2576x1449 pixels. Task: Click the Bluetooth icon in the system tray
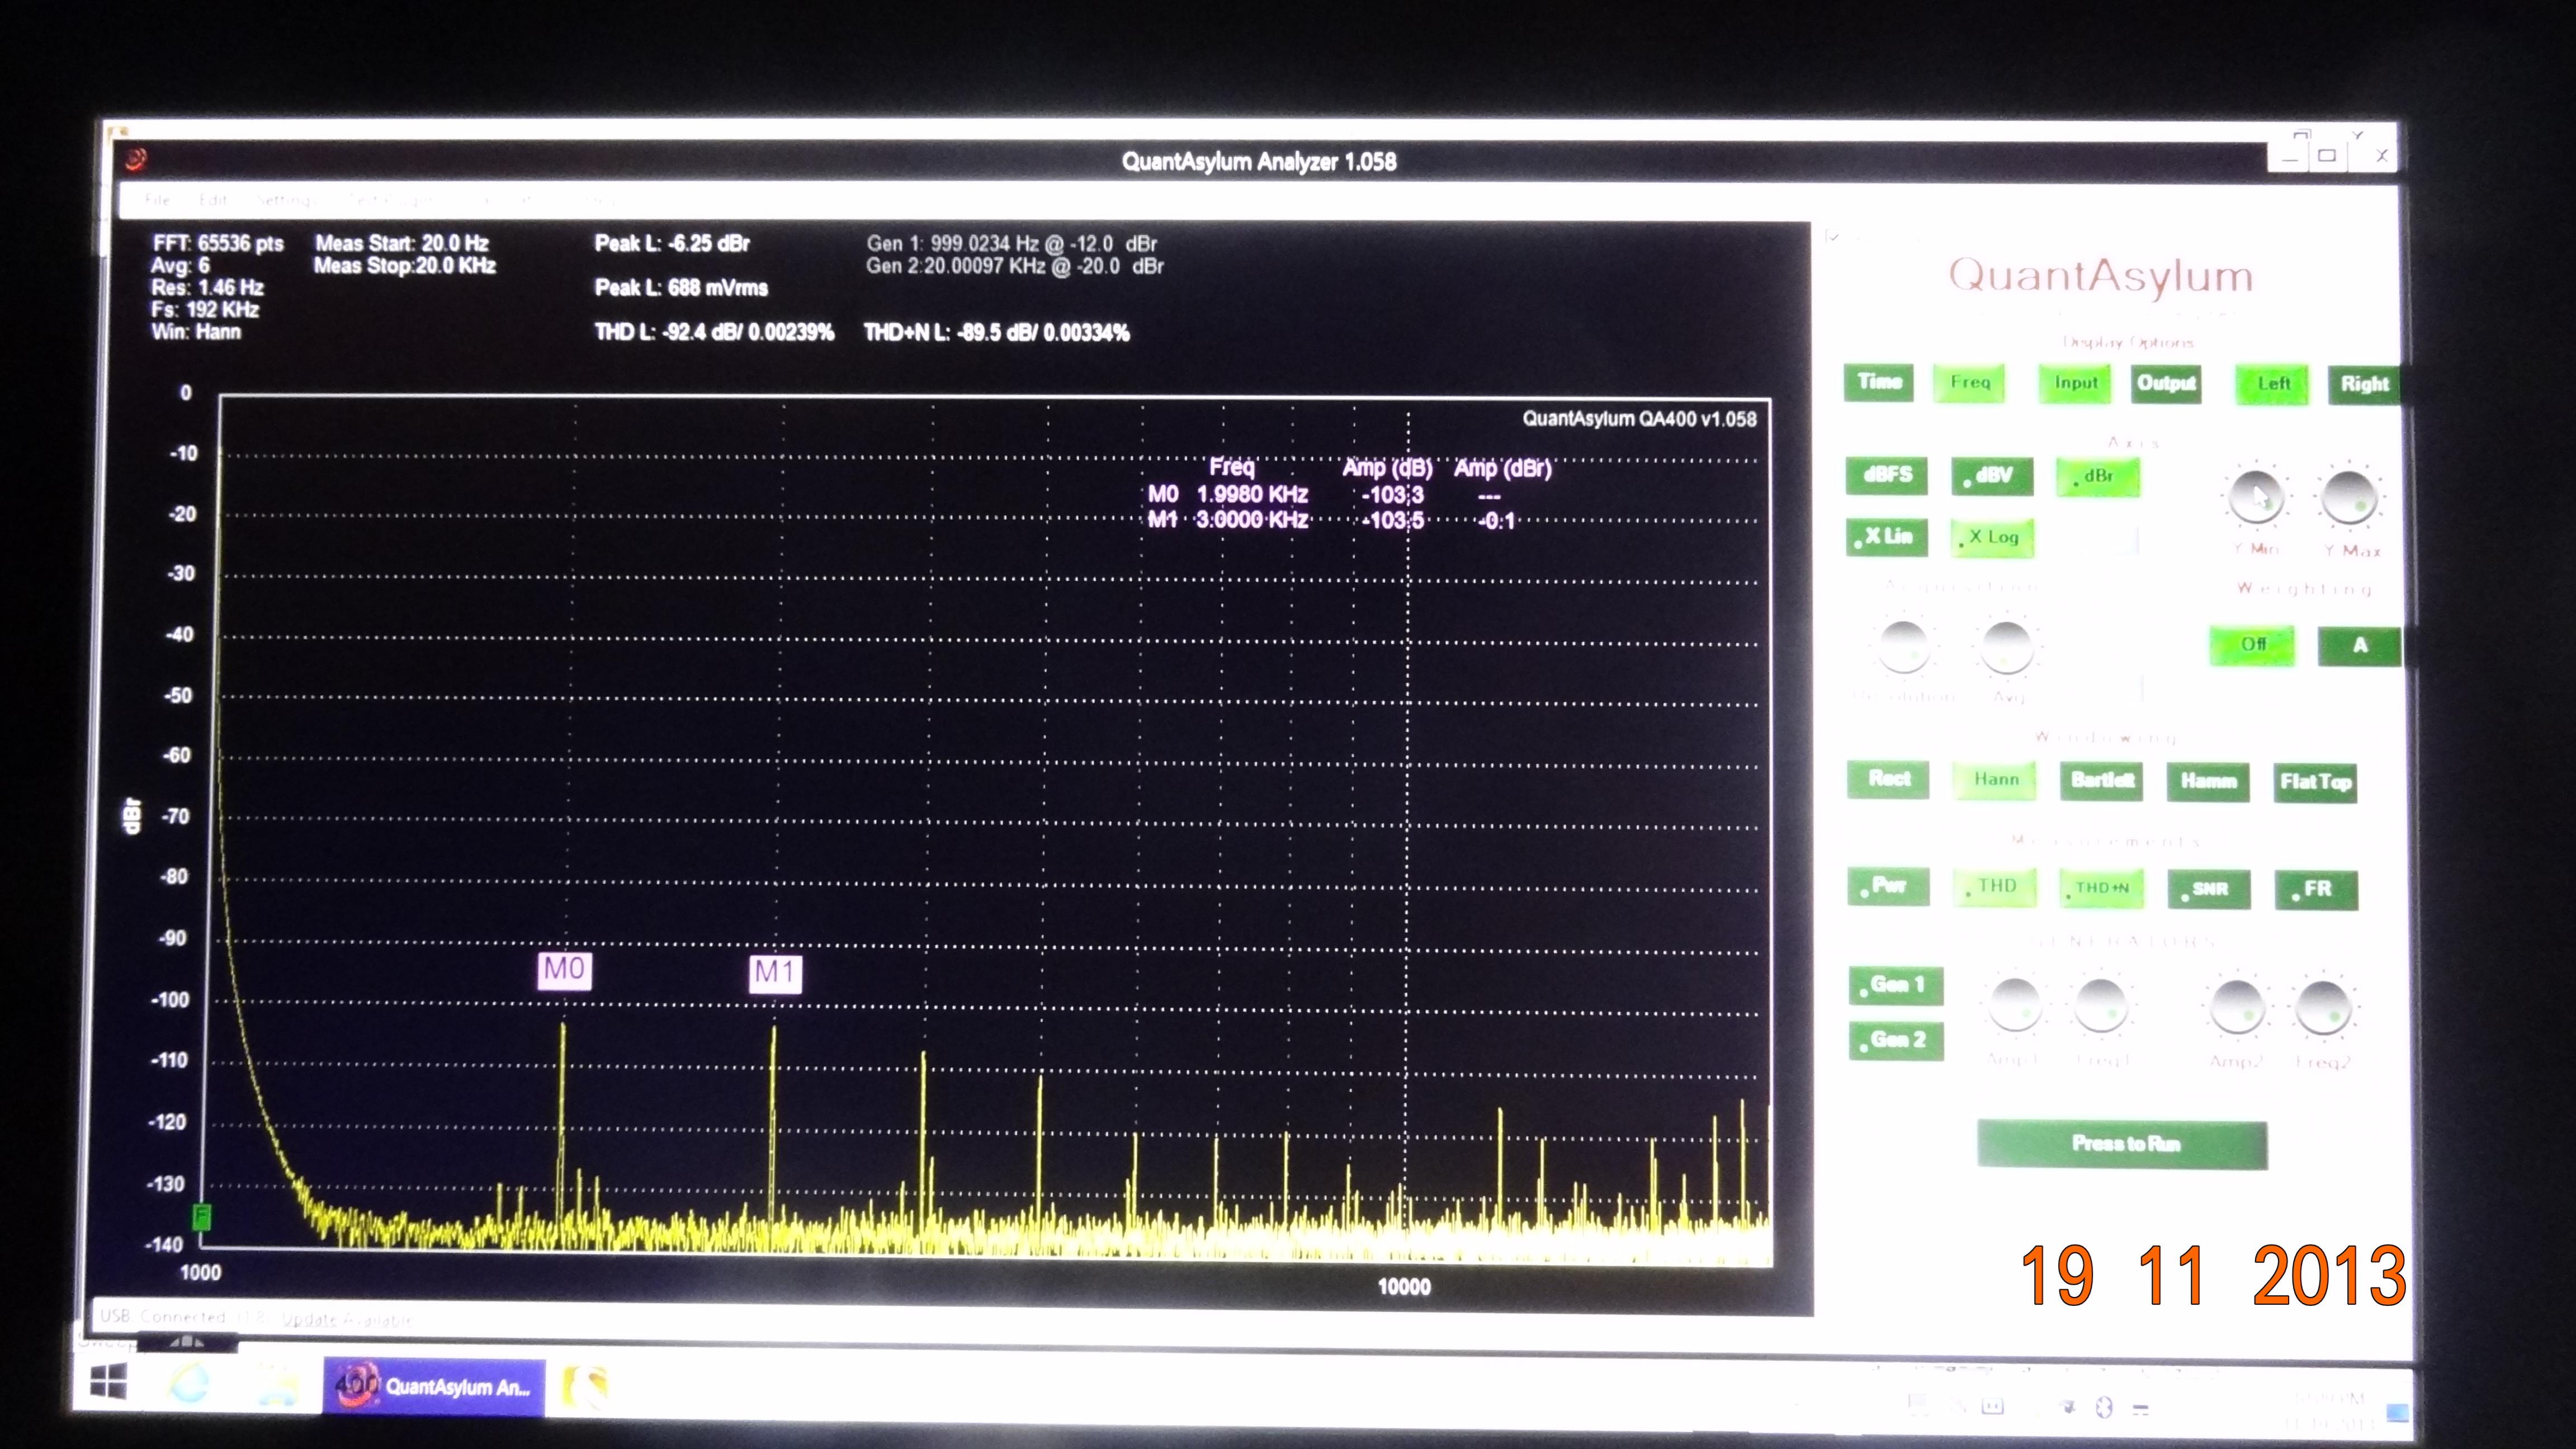tap(2104, 1407)
